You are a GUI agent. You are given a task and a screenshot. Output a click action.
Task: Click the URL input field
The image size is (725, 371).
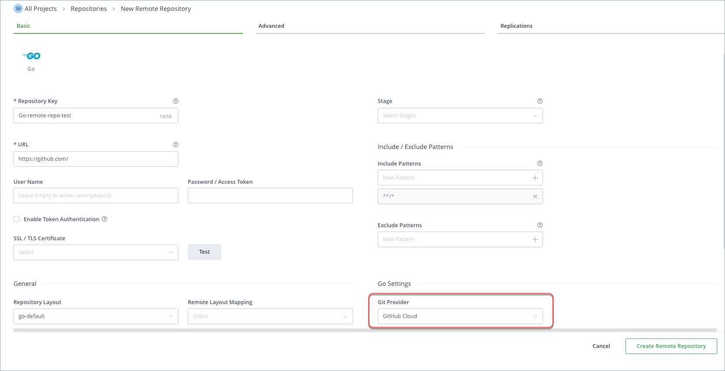(x=96, y=159)
